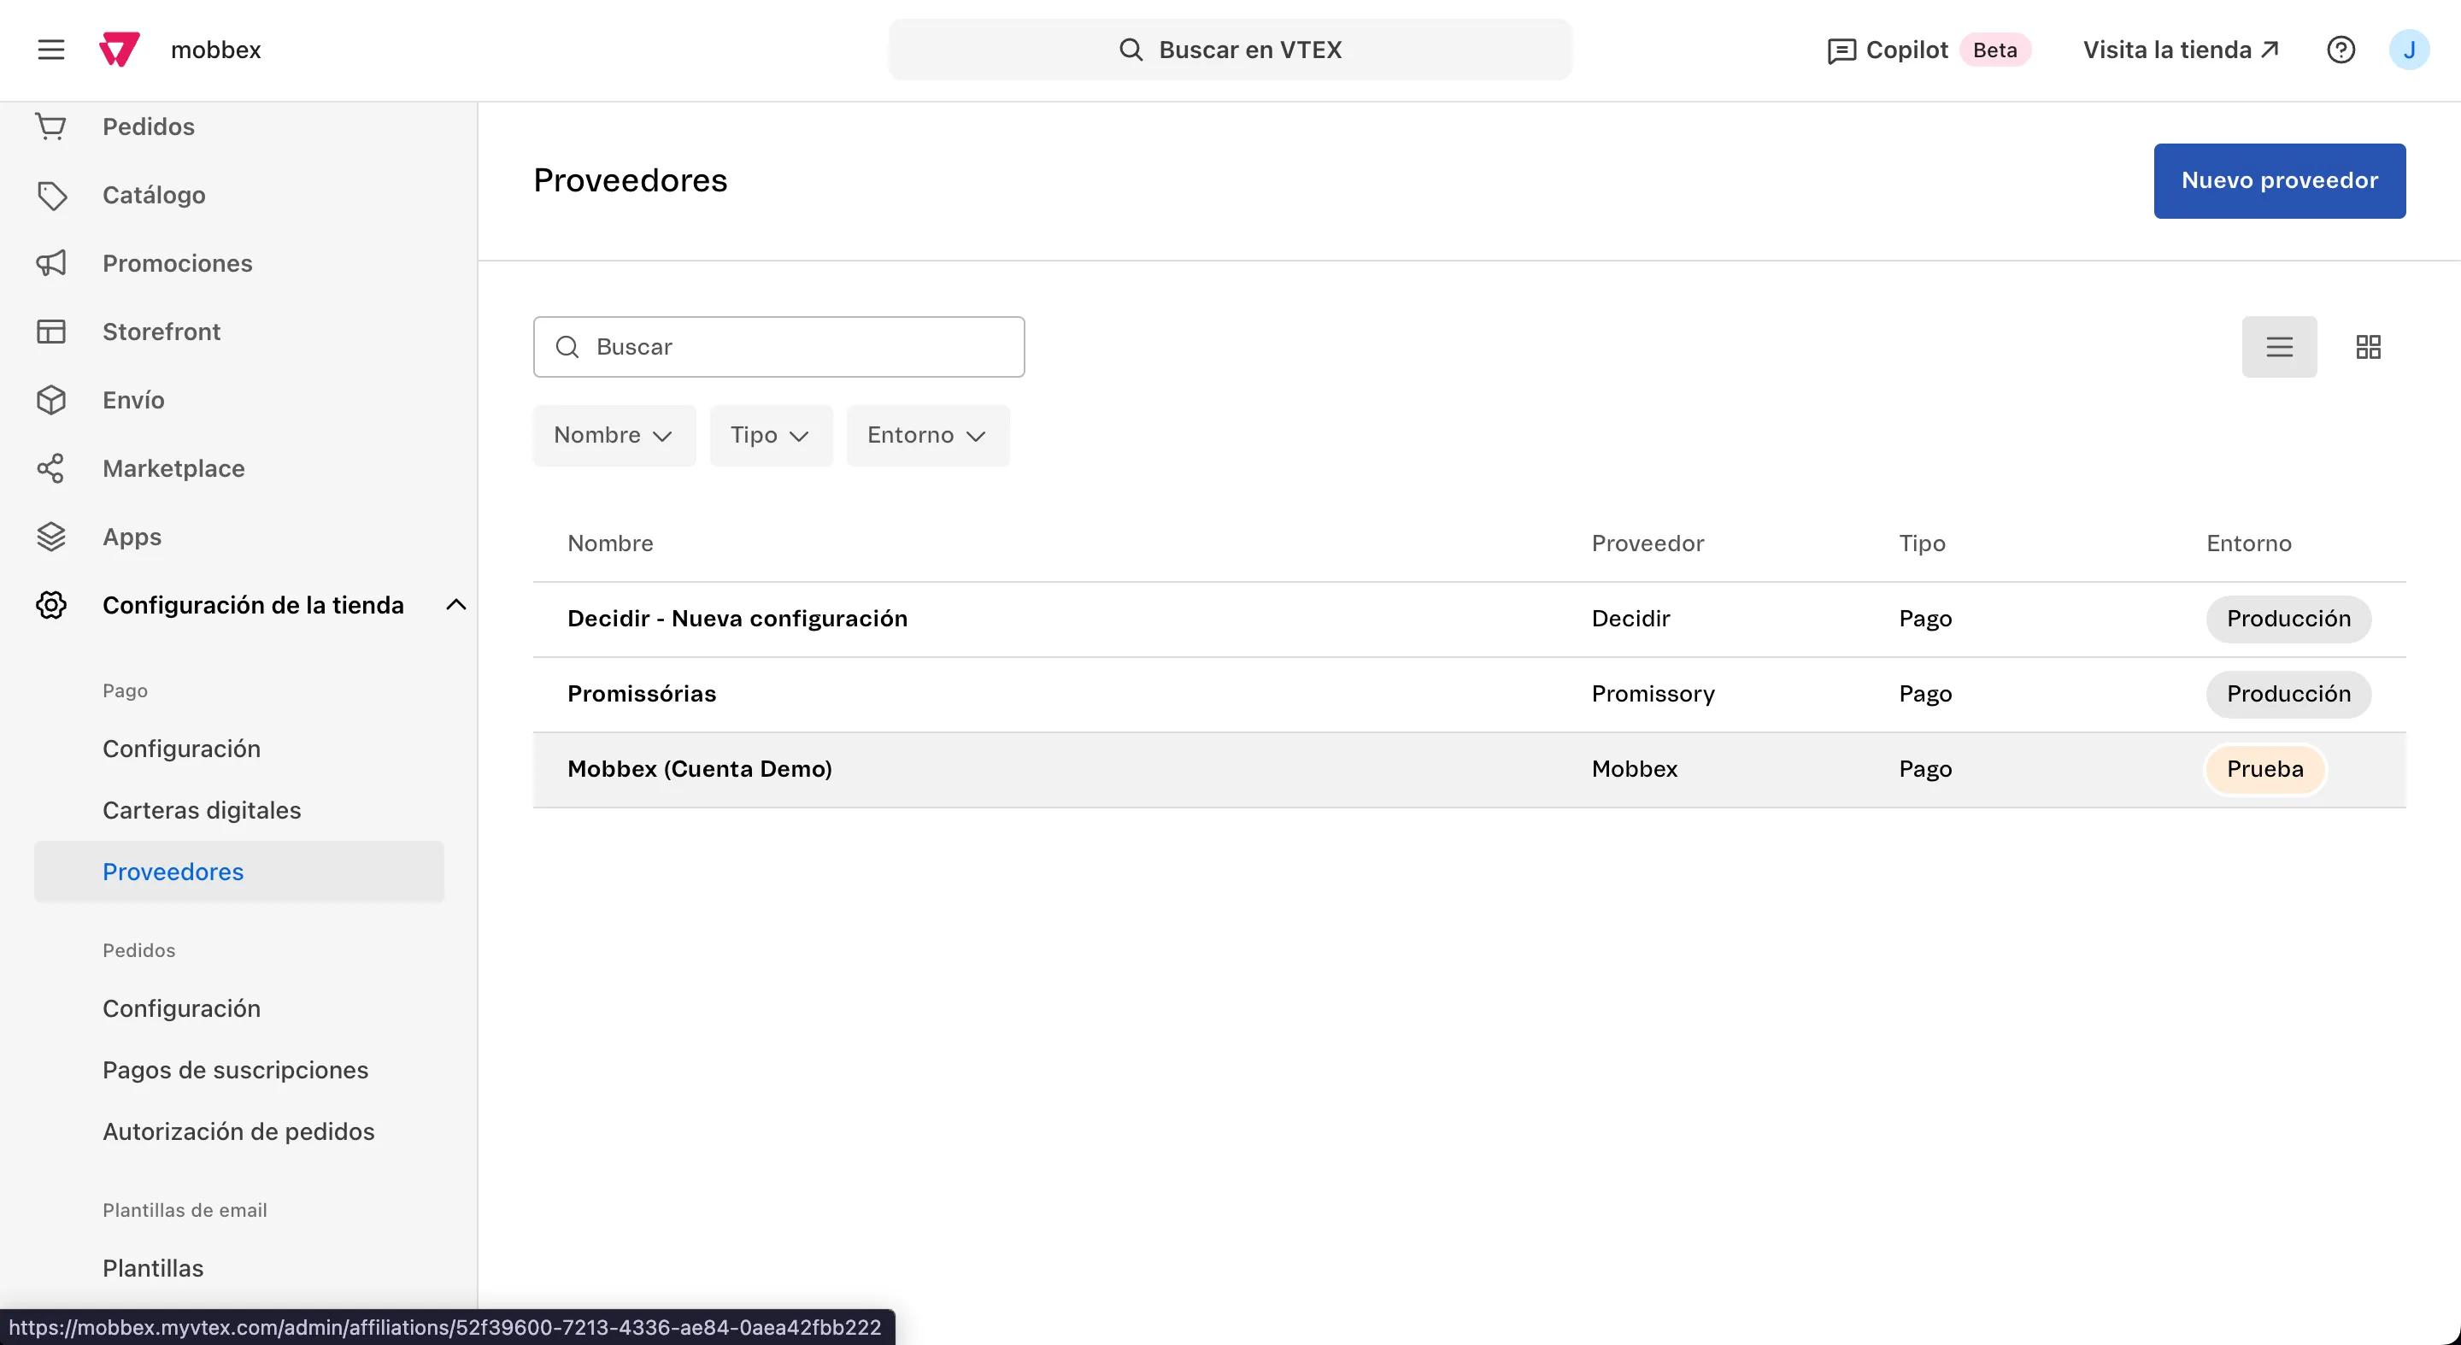Viewport: 2461px width, 1345px height.
Task: Open Configuración under Pedidos section
Action: coord(181,1008)
